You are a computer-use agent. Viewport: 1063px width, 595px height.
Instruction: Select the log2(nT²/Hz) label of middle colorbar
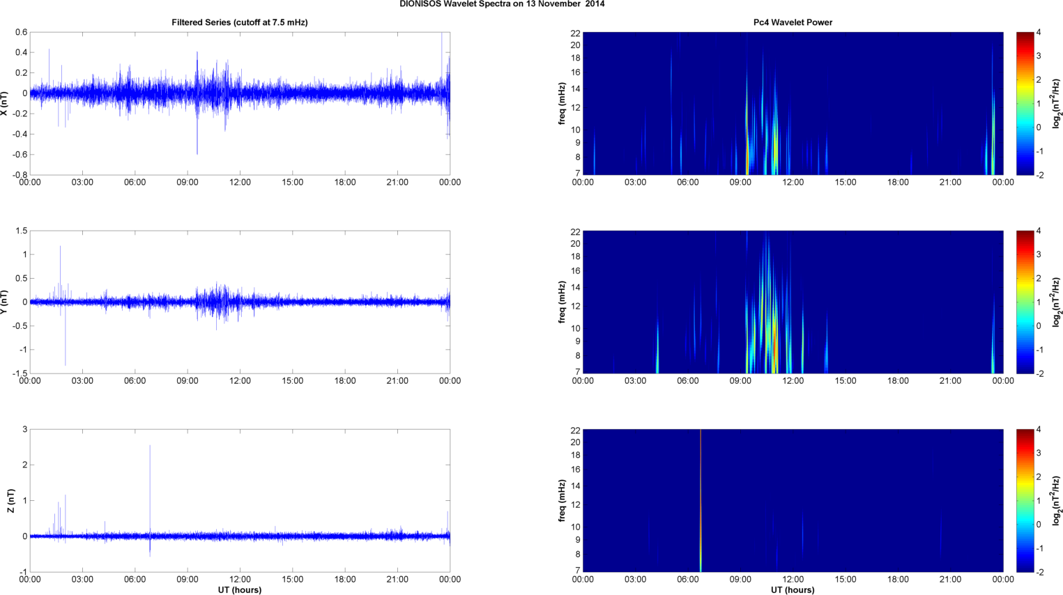[1057, 302]
